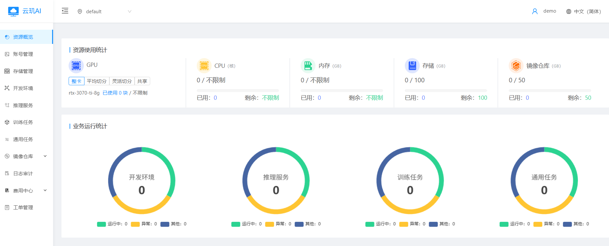Image resolution: width=609 pixels, height=246 pixels.
Task: Click the demo user avatar icon
Action: coord(535,11)
